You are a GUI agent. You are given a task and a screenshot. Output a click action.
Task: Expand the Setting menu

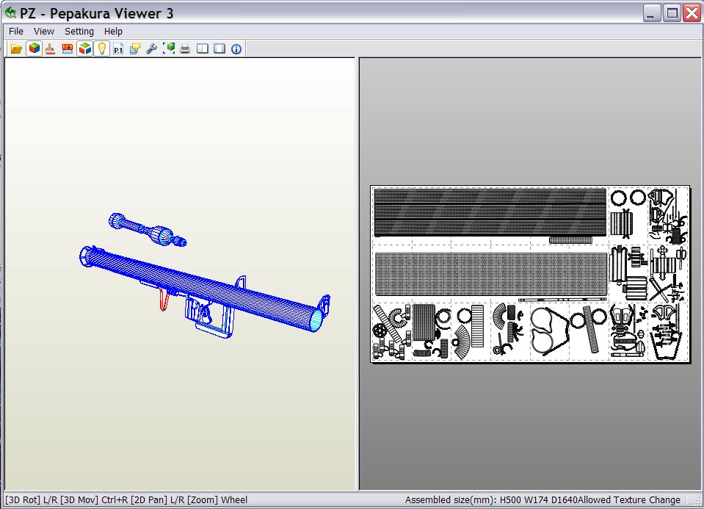tap(79, 32)
